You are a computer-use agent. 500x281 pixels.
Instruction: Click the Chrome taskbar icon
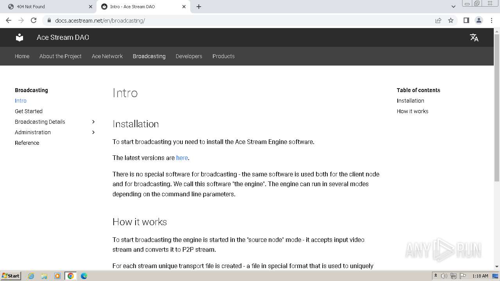71,276
